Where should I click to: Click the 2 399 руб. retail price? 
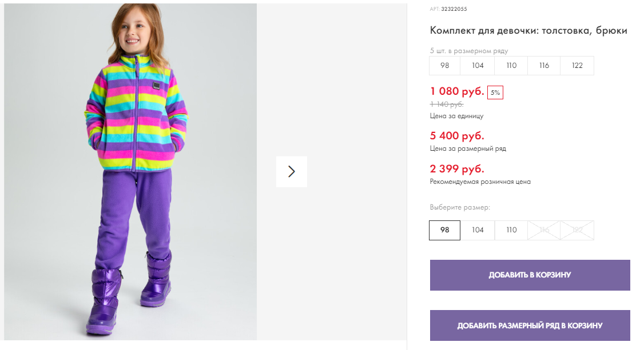coord(457,169)
